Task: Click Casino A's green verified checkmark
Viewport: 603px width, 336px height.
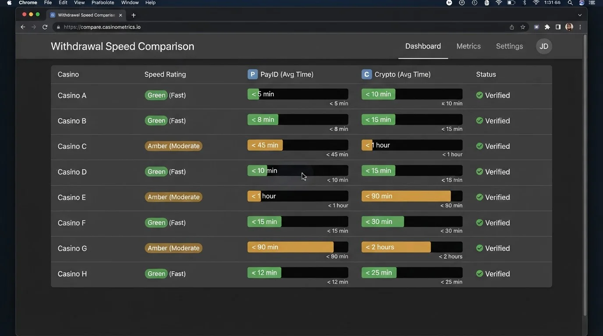Action: (479, 95)
